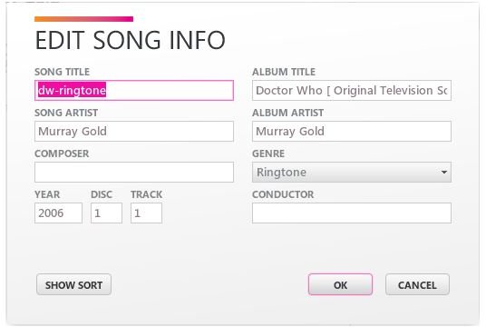Select the empty Composer field
Viewport: 486px width, 327px height.
(x=134, y=172)
